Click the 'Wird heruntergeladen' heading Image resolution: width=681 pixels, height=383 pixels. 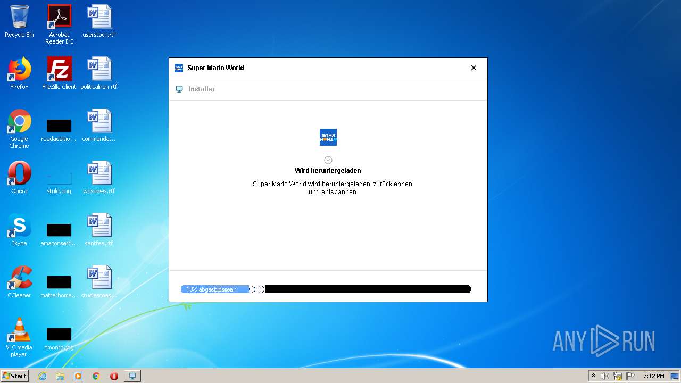click(328, 171)
